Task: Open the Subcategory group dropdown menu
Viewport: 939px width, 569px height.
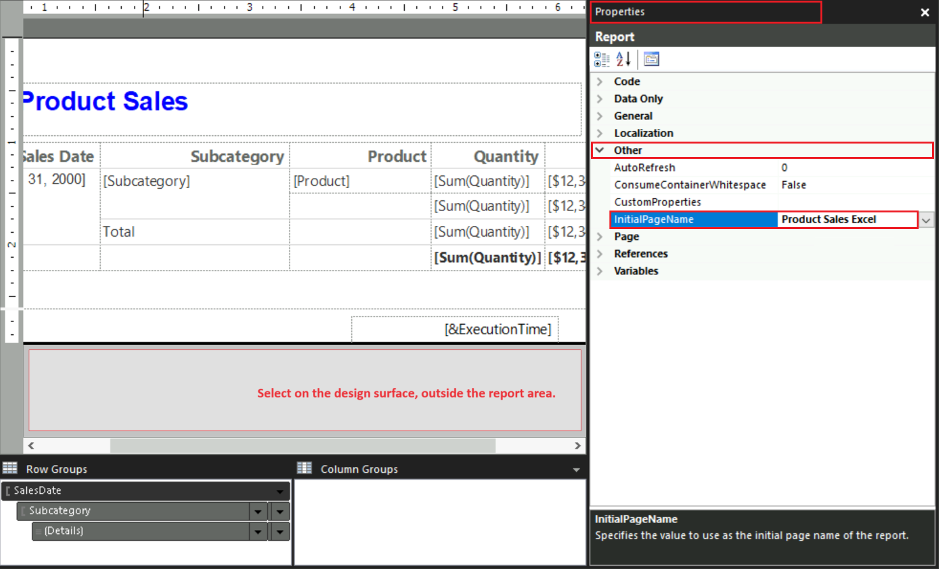Action: 258,511
